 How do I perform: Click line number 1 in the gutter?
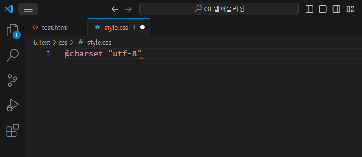point(49,54)
